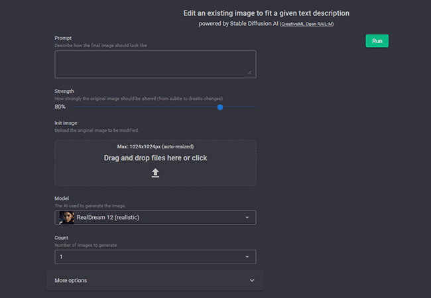The image size is (431, 298).
Task: Click the 'powered by Stable Diffusion AI' text
Action: (239, 24)
